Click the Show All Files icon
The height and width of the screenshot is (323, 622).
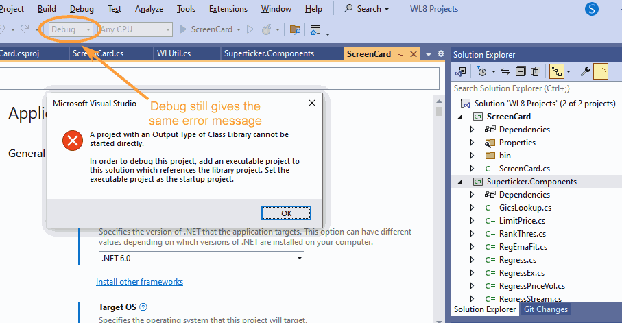(x=536, y=72)
